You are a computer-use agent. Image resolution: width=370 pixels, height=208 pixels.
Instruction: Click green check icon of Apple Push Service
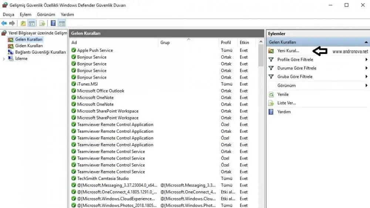tap(74, 50)
